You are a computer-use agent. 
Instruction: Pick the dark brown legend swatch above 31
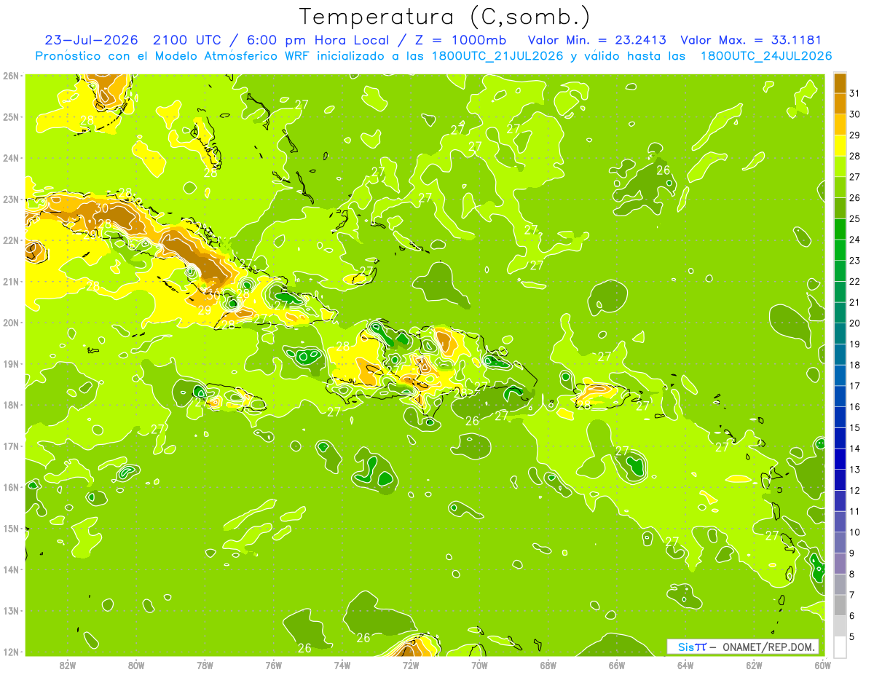[x=840, y=82]
